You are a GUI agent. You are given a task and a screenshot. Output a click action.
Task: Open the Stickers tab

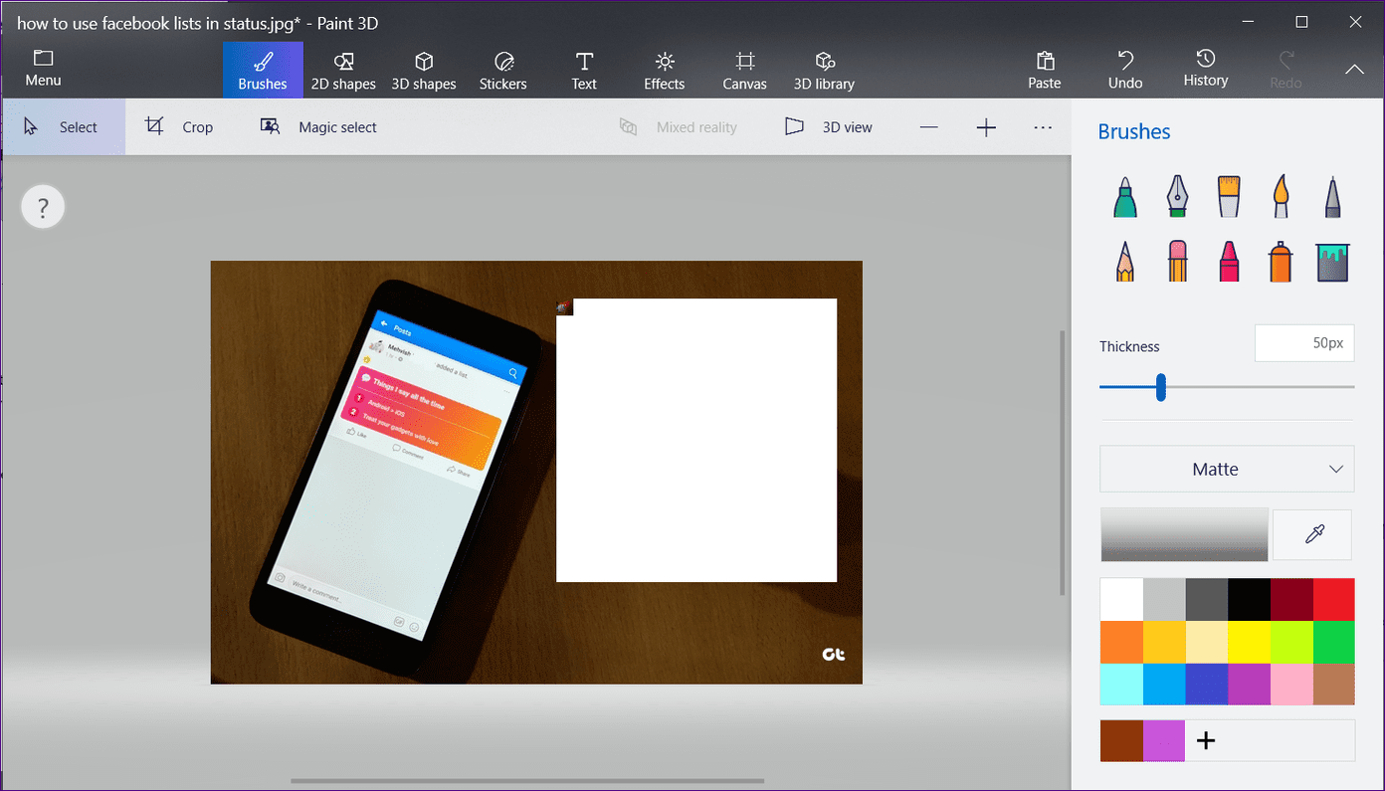pos(503,71)
